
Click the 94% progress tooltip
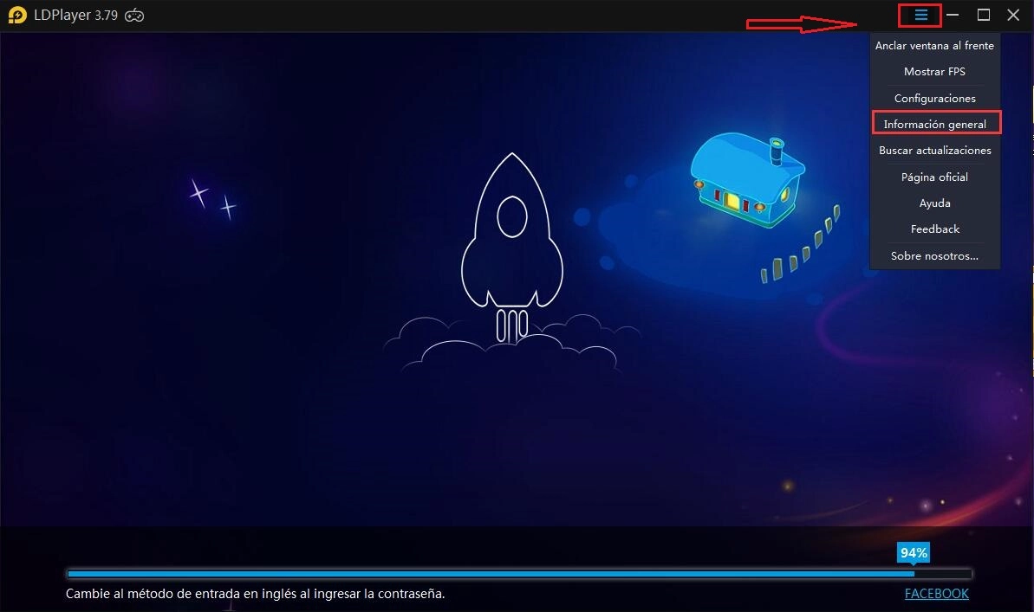pyautogui.click(x=914, y=551)
